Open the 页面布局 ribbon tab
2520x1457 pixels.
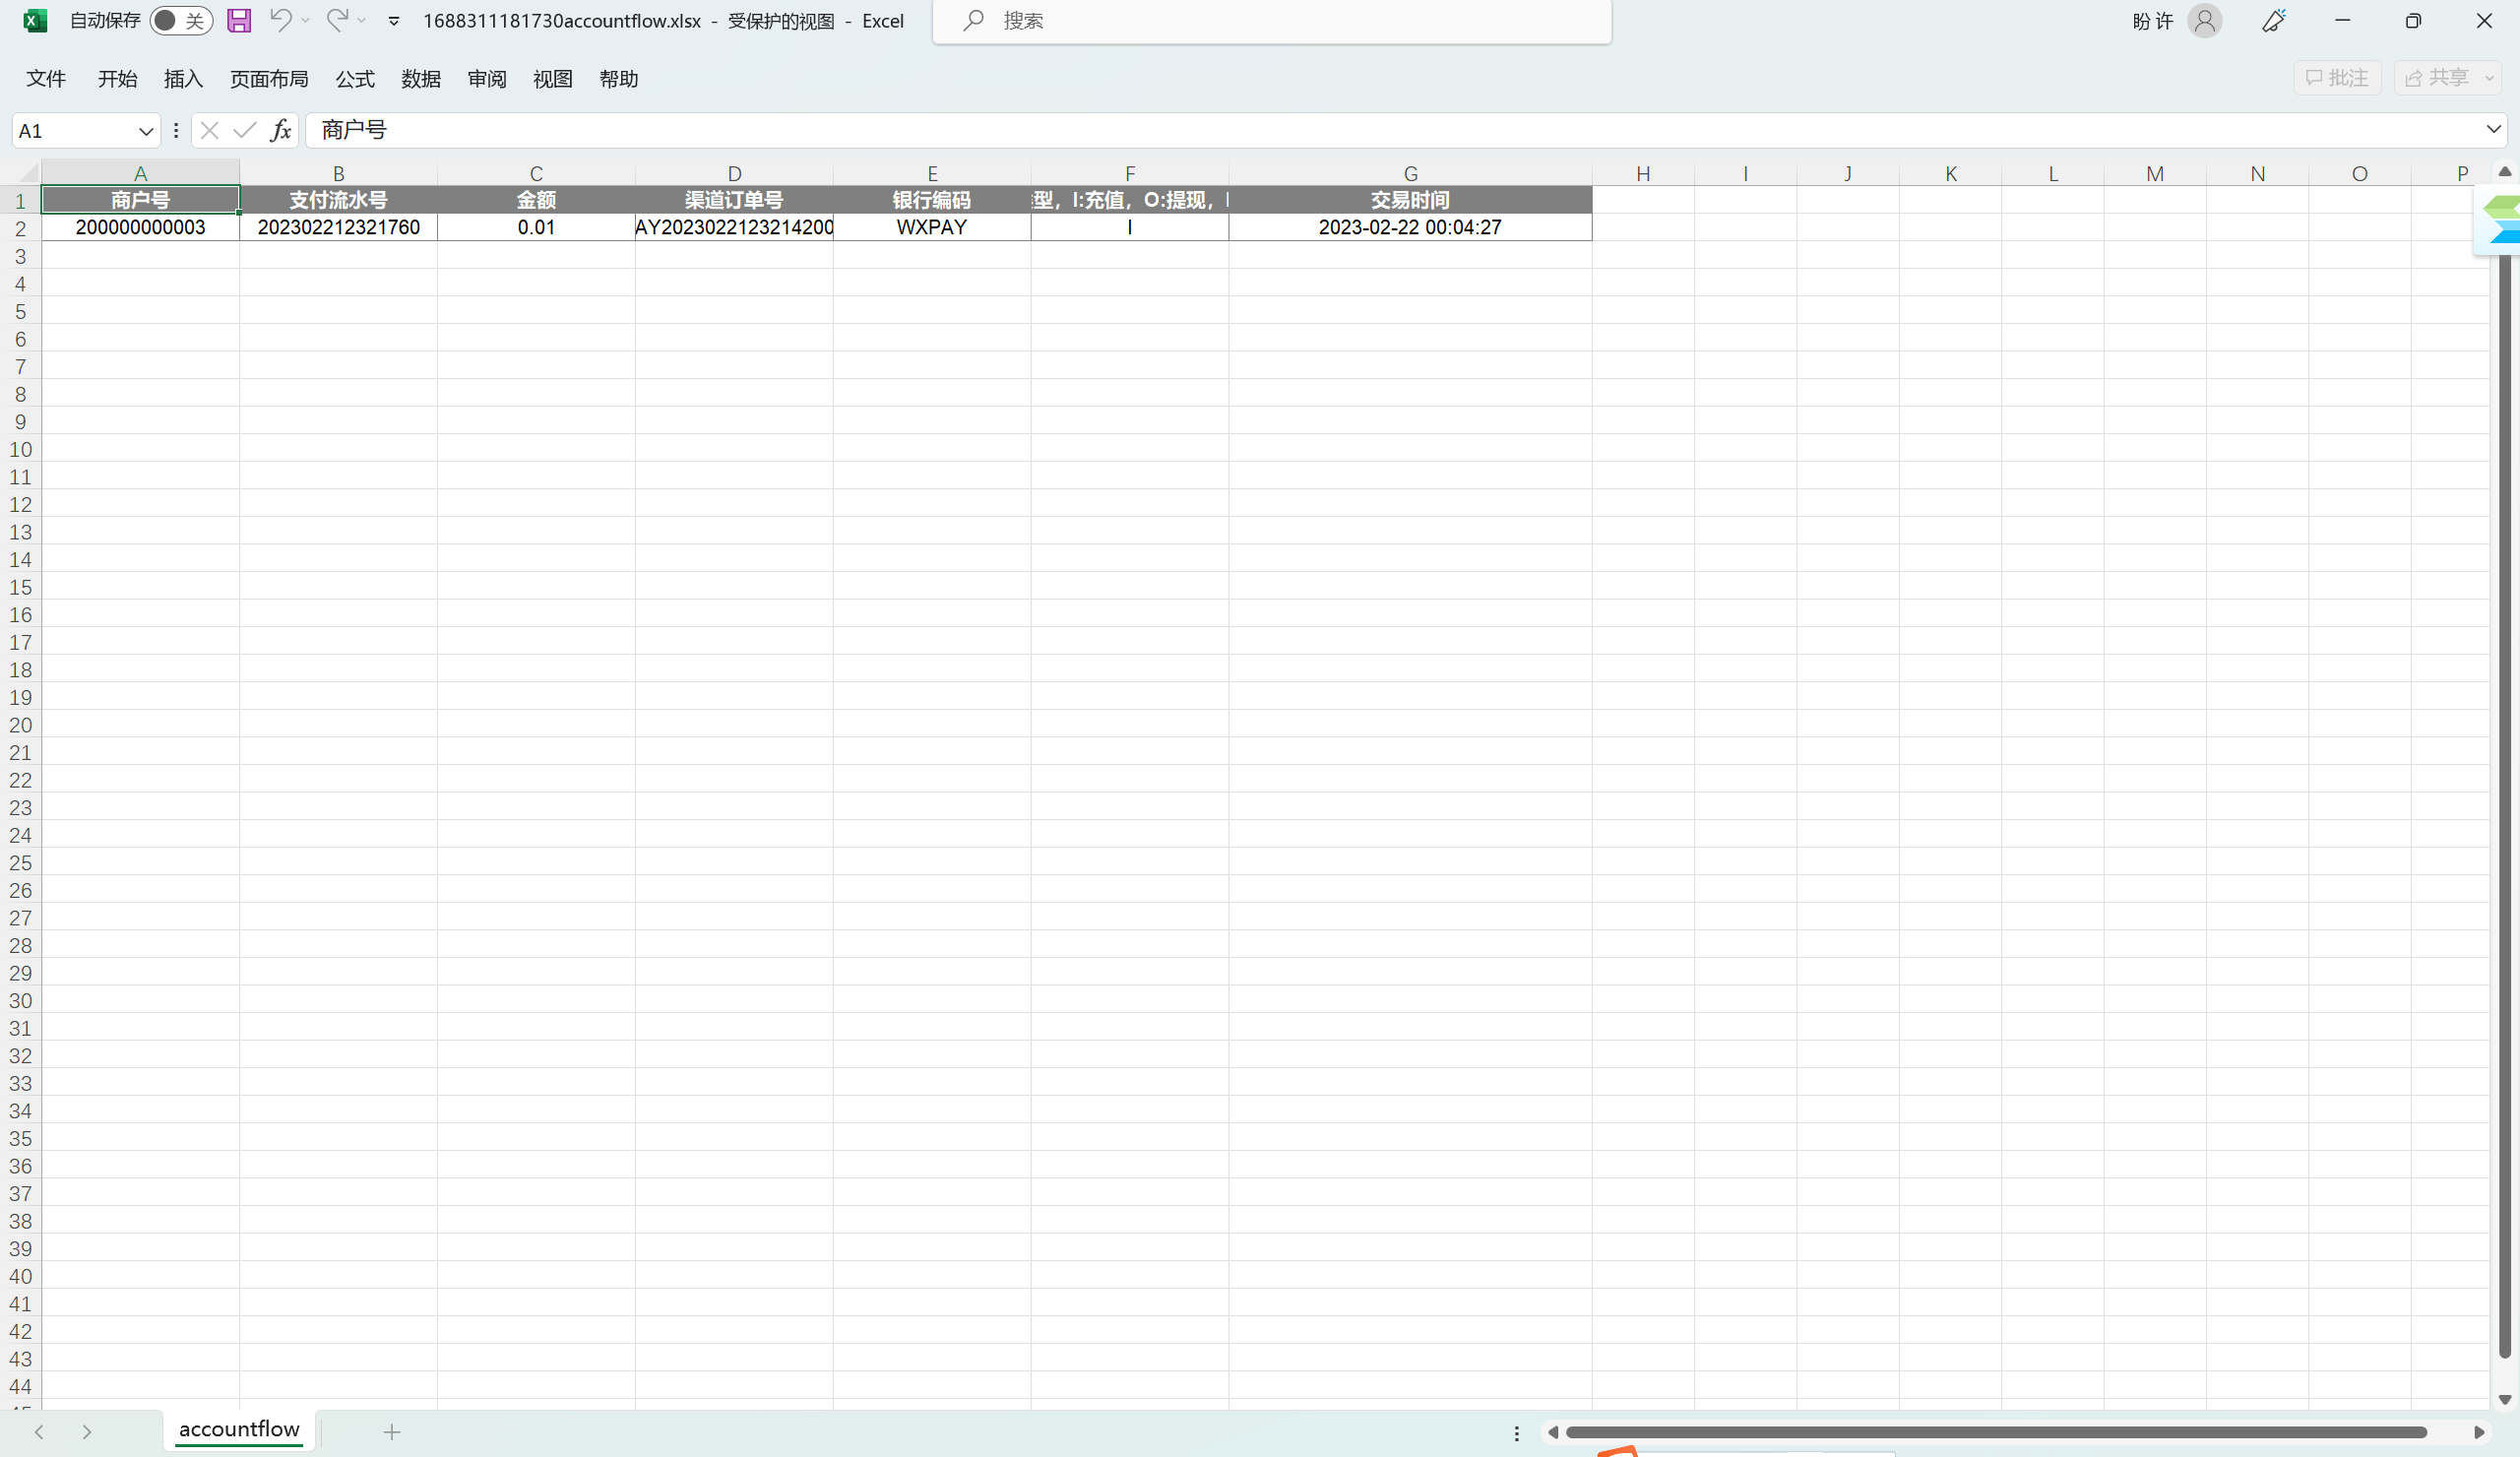tap(268, 79)
